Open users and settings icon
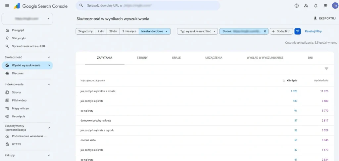 tap(306, 6)
